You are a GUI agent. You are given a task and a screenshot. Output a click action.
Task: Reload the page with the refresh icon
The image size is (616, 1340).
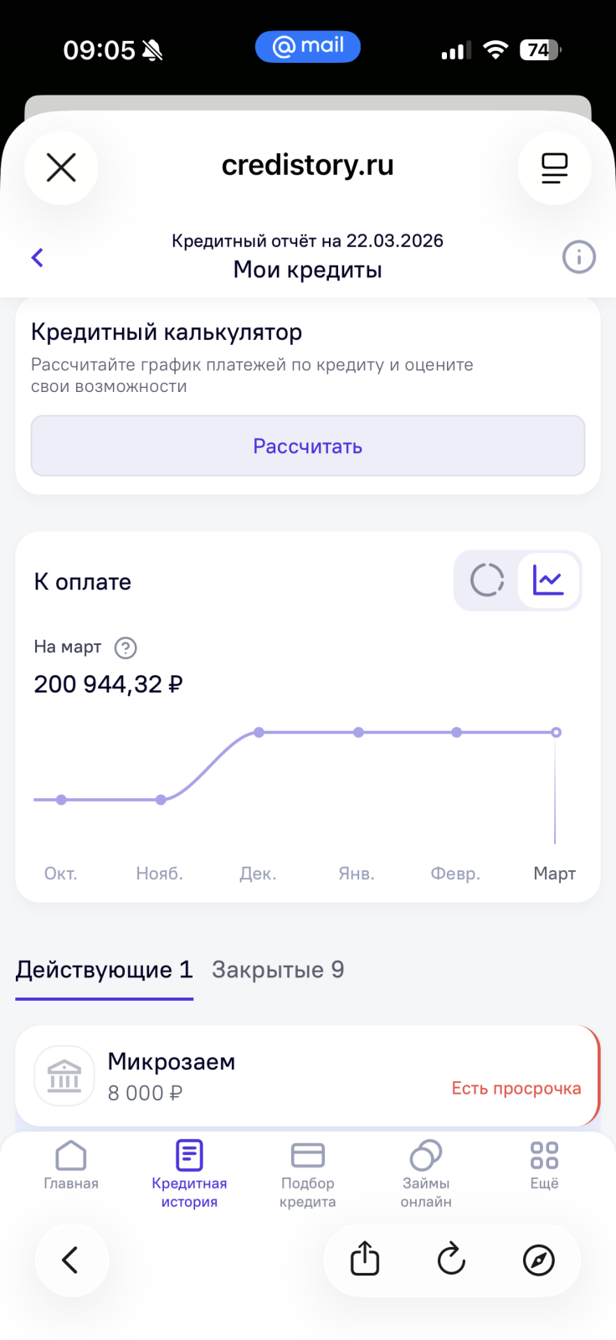pos(452,1259)
